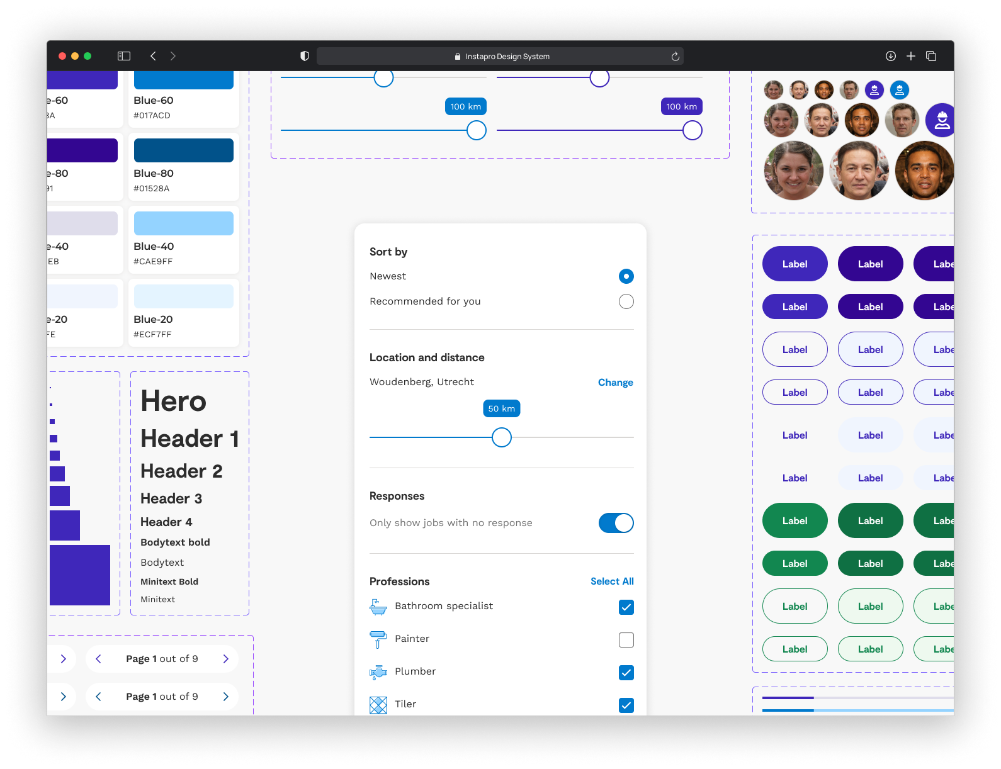Click the Painter roller icon

click(378, 639)
